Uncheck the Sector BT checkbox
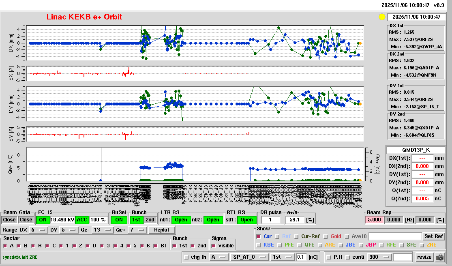Screen dimensions: 452x266 pyautogui.click(x=157, y=246)
